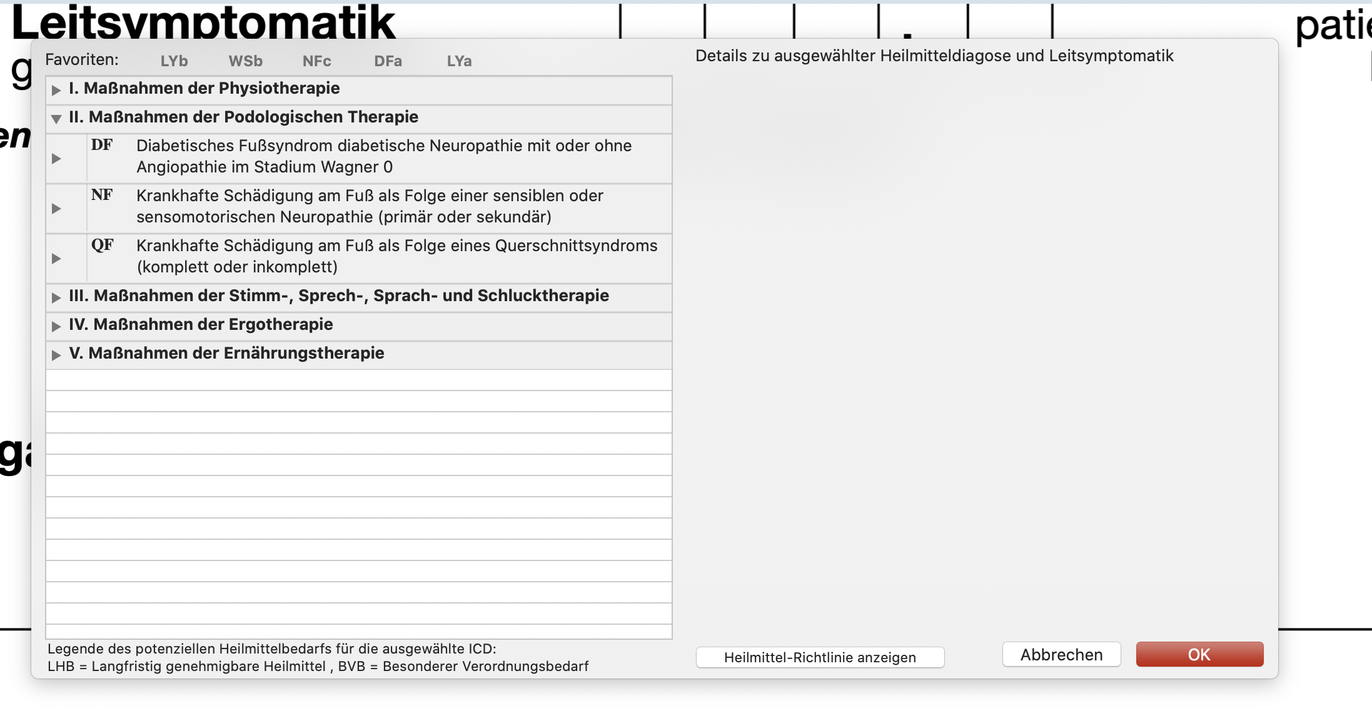
Task: Click Abbrechen to cancel dialog
Action: (x=1061, y=655)
